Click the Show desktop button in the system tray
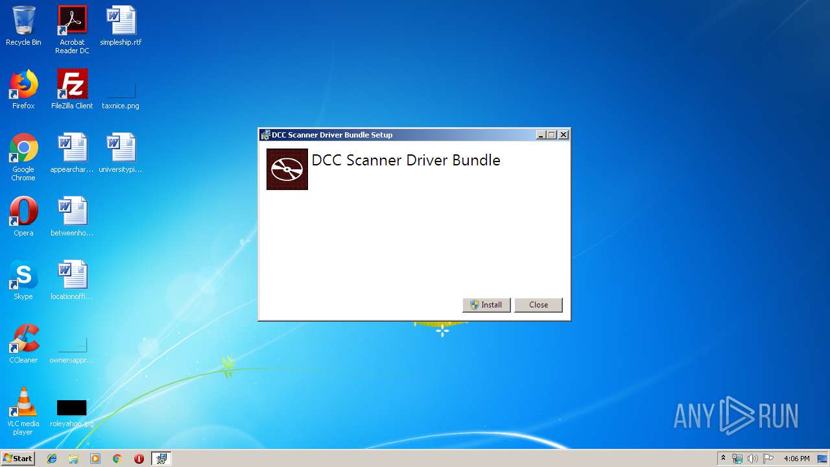The height and width of the screenshot is (467, 830). click(x=824, y=459)
